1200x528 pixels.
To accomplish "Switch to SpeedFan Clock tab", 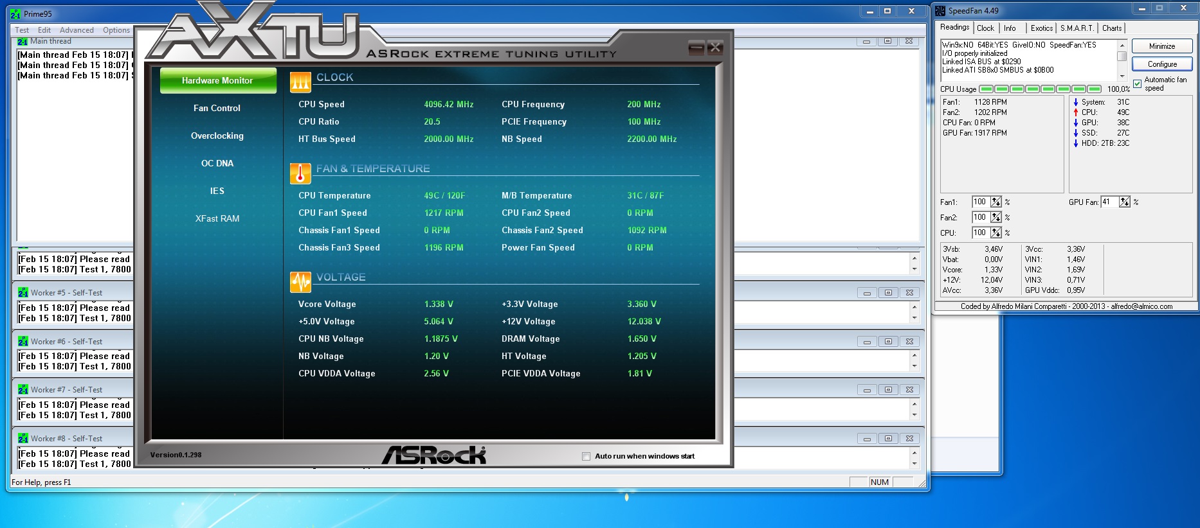I will pyautogui.click(x=985, y=28).
